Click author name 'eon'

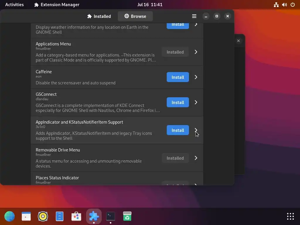[x=38, y=76]
